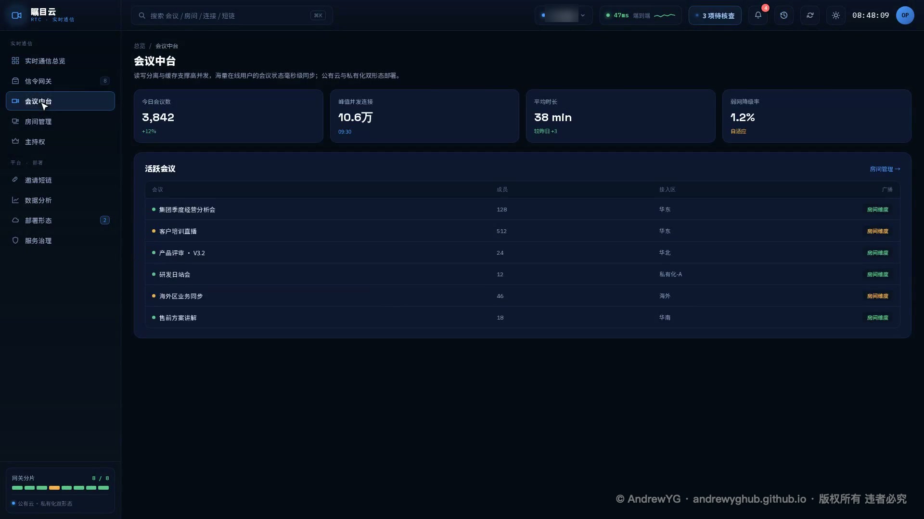
Task: Select 产品评审 · V3.2 meeting
Action: (x=523, y=252)
